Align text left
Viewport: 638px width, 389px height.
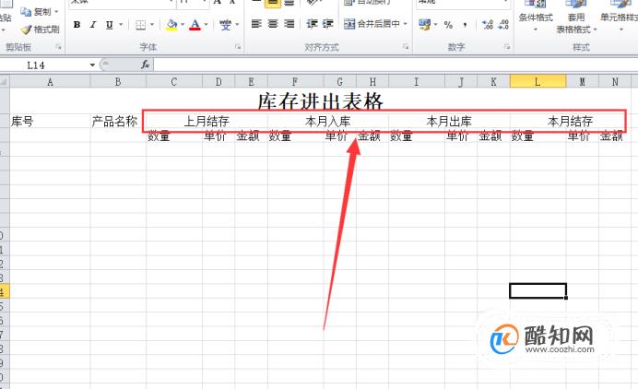coord(256,24)
